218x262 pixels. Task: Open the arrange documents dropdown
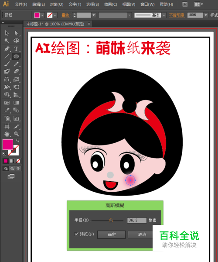(198, 4)
